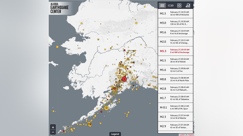Select the M5.3 8 mi NW of Anchorage entry
Image resolution: width=243 pixels, height=136 pixels.
[175, 51]
